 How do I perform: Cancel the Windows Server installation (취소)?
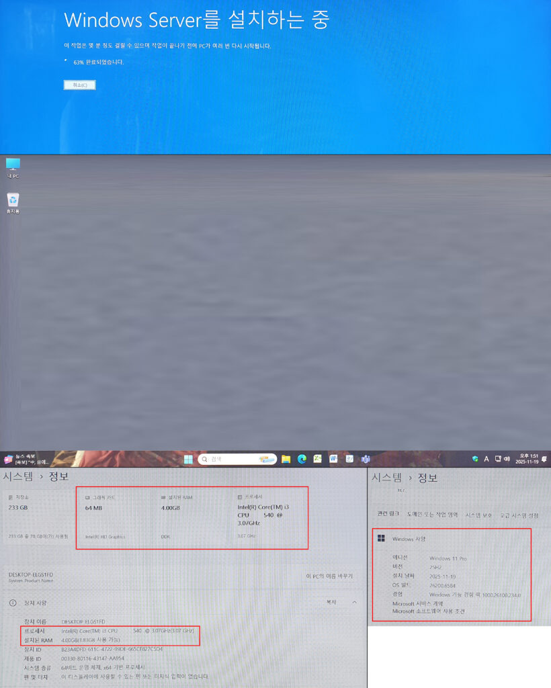[x=79, y=85]
